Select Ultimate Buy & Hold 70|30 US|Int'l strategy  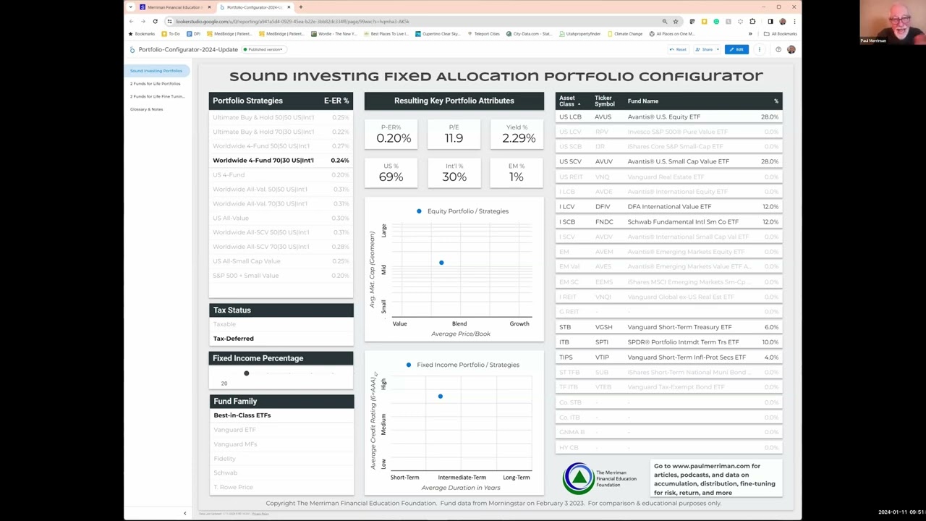(x=281, y=132)
